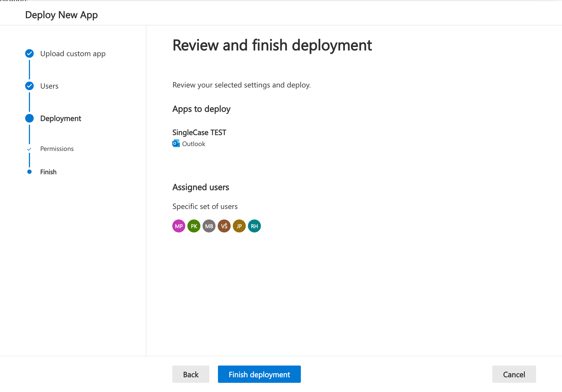Open the Upload custom app step

(73, 54)
